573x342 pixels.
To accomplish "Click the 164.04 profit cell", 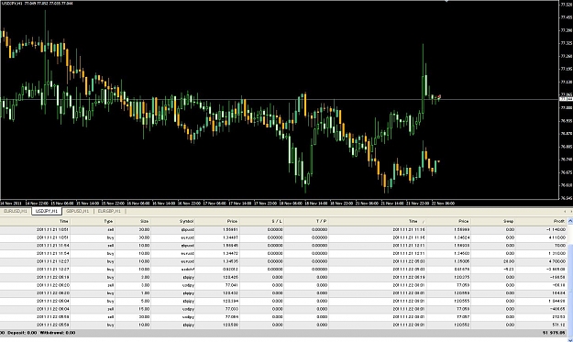I will pyautogui.click(x=558, y=293).
